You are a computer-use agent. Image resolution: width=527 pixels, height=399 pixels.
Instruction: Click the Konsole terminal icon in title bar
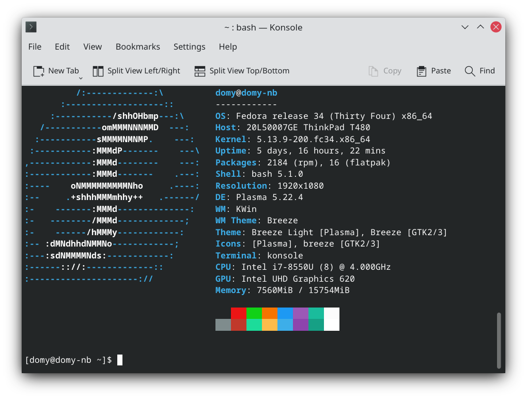click(31, 27)
